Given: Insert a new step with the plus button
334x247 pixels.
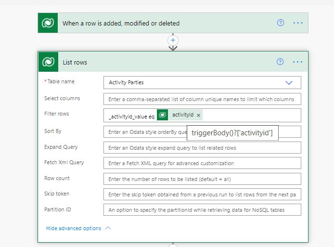Looking at the screenshot, I should click(173, 40).
